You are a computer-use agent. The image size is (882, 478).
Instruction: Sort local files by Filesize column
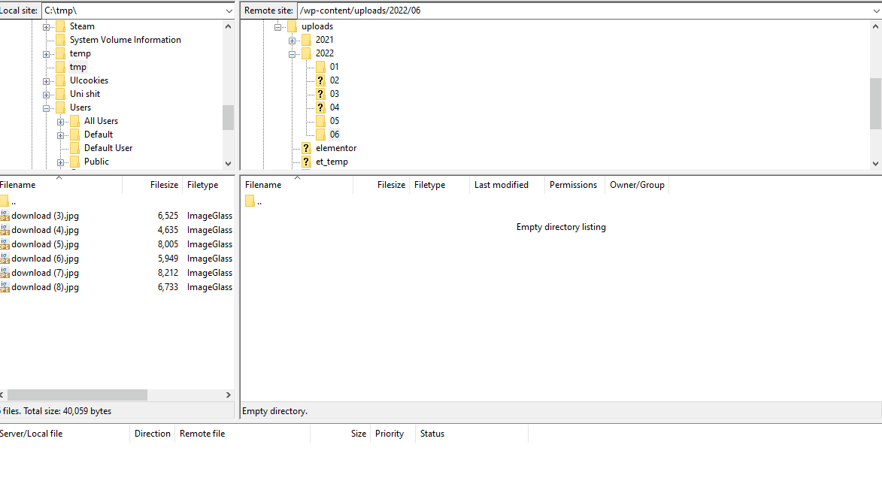pos(153,185)
